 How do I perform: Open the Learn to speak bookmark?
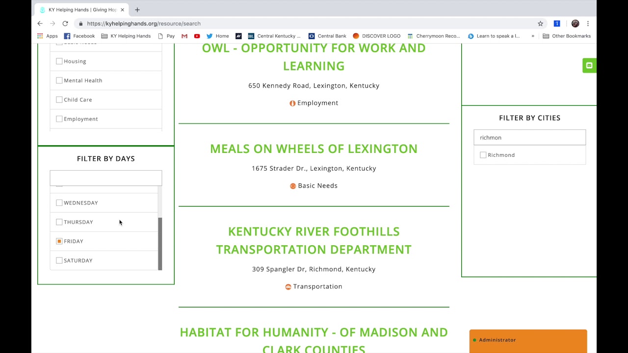494,36
